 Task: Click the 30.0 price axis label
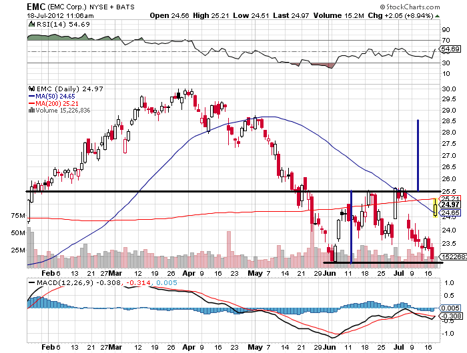449,89
